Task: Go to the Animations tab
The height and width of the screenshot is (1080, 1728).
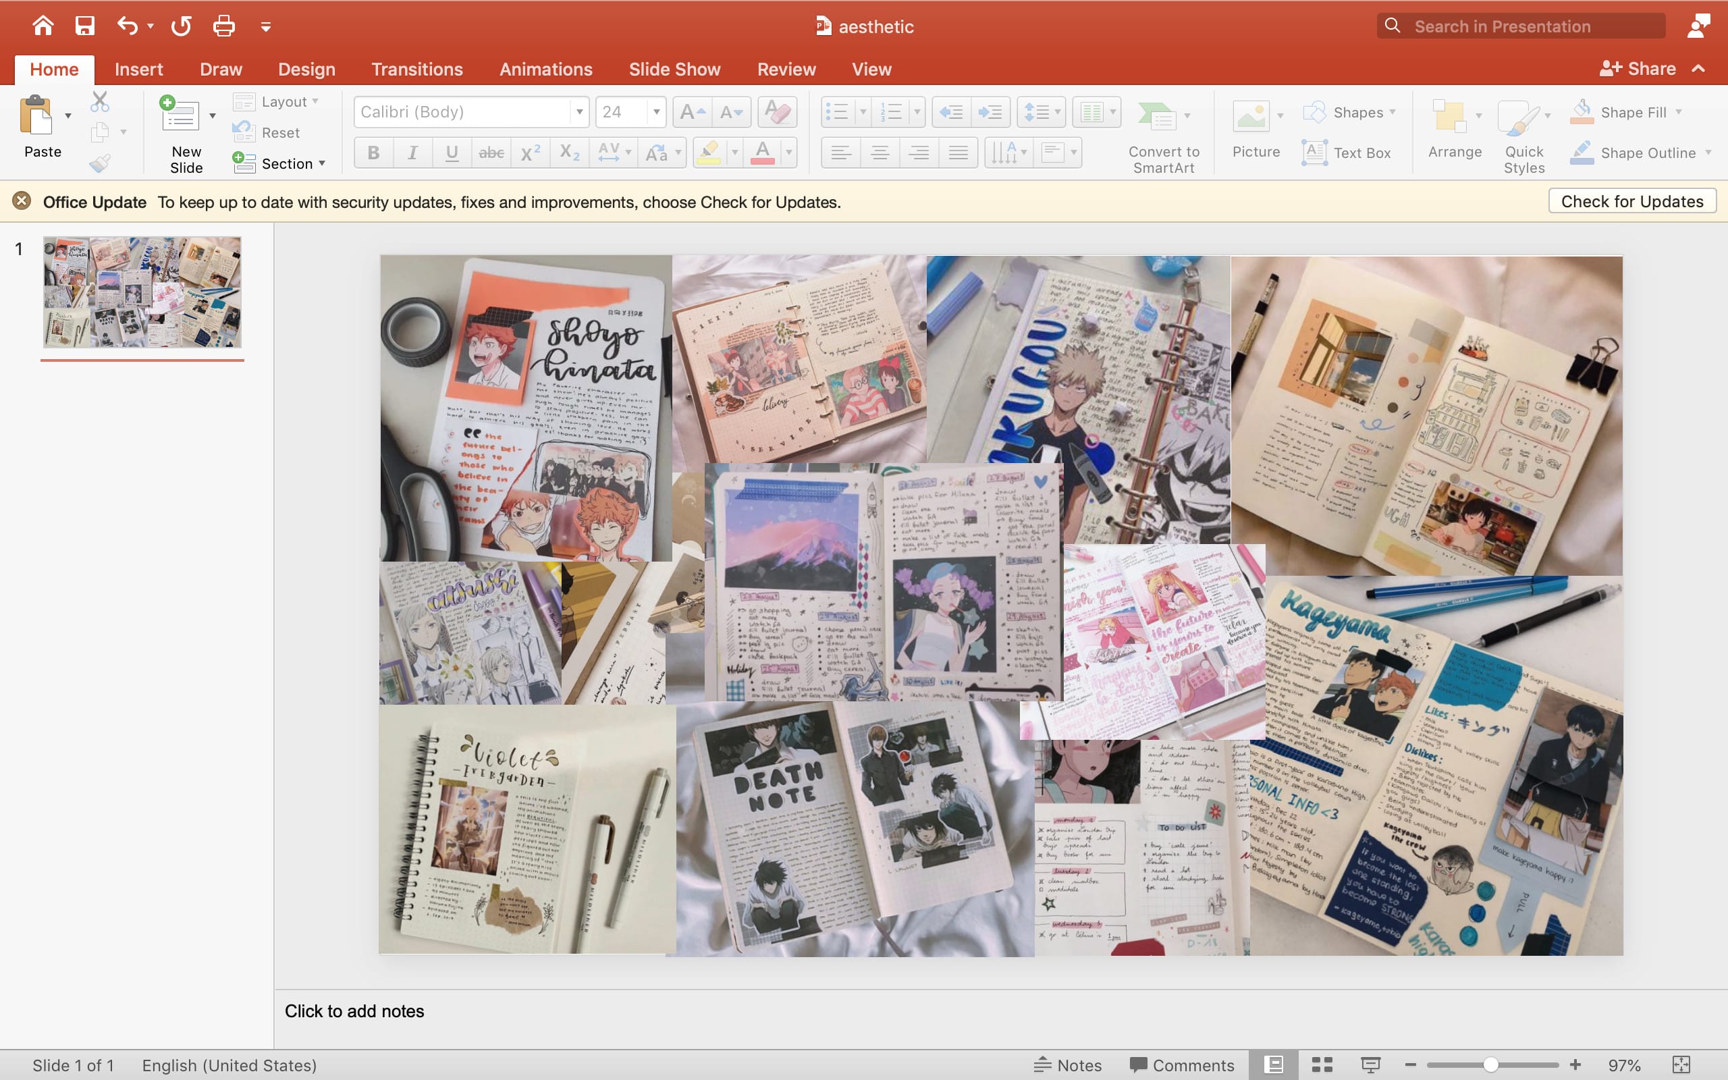Action: [545, 70]
